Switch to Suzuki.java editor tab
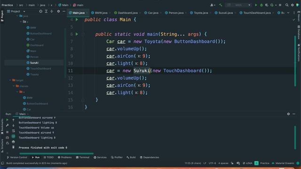 tap(224, 13)
